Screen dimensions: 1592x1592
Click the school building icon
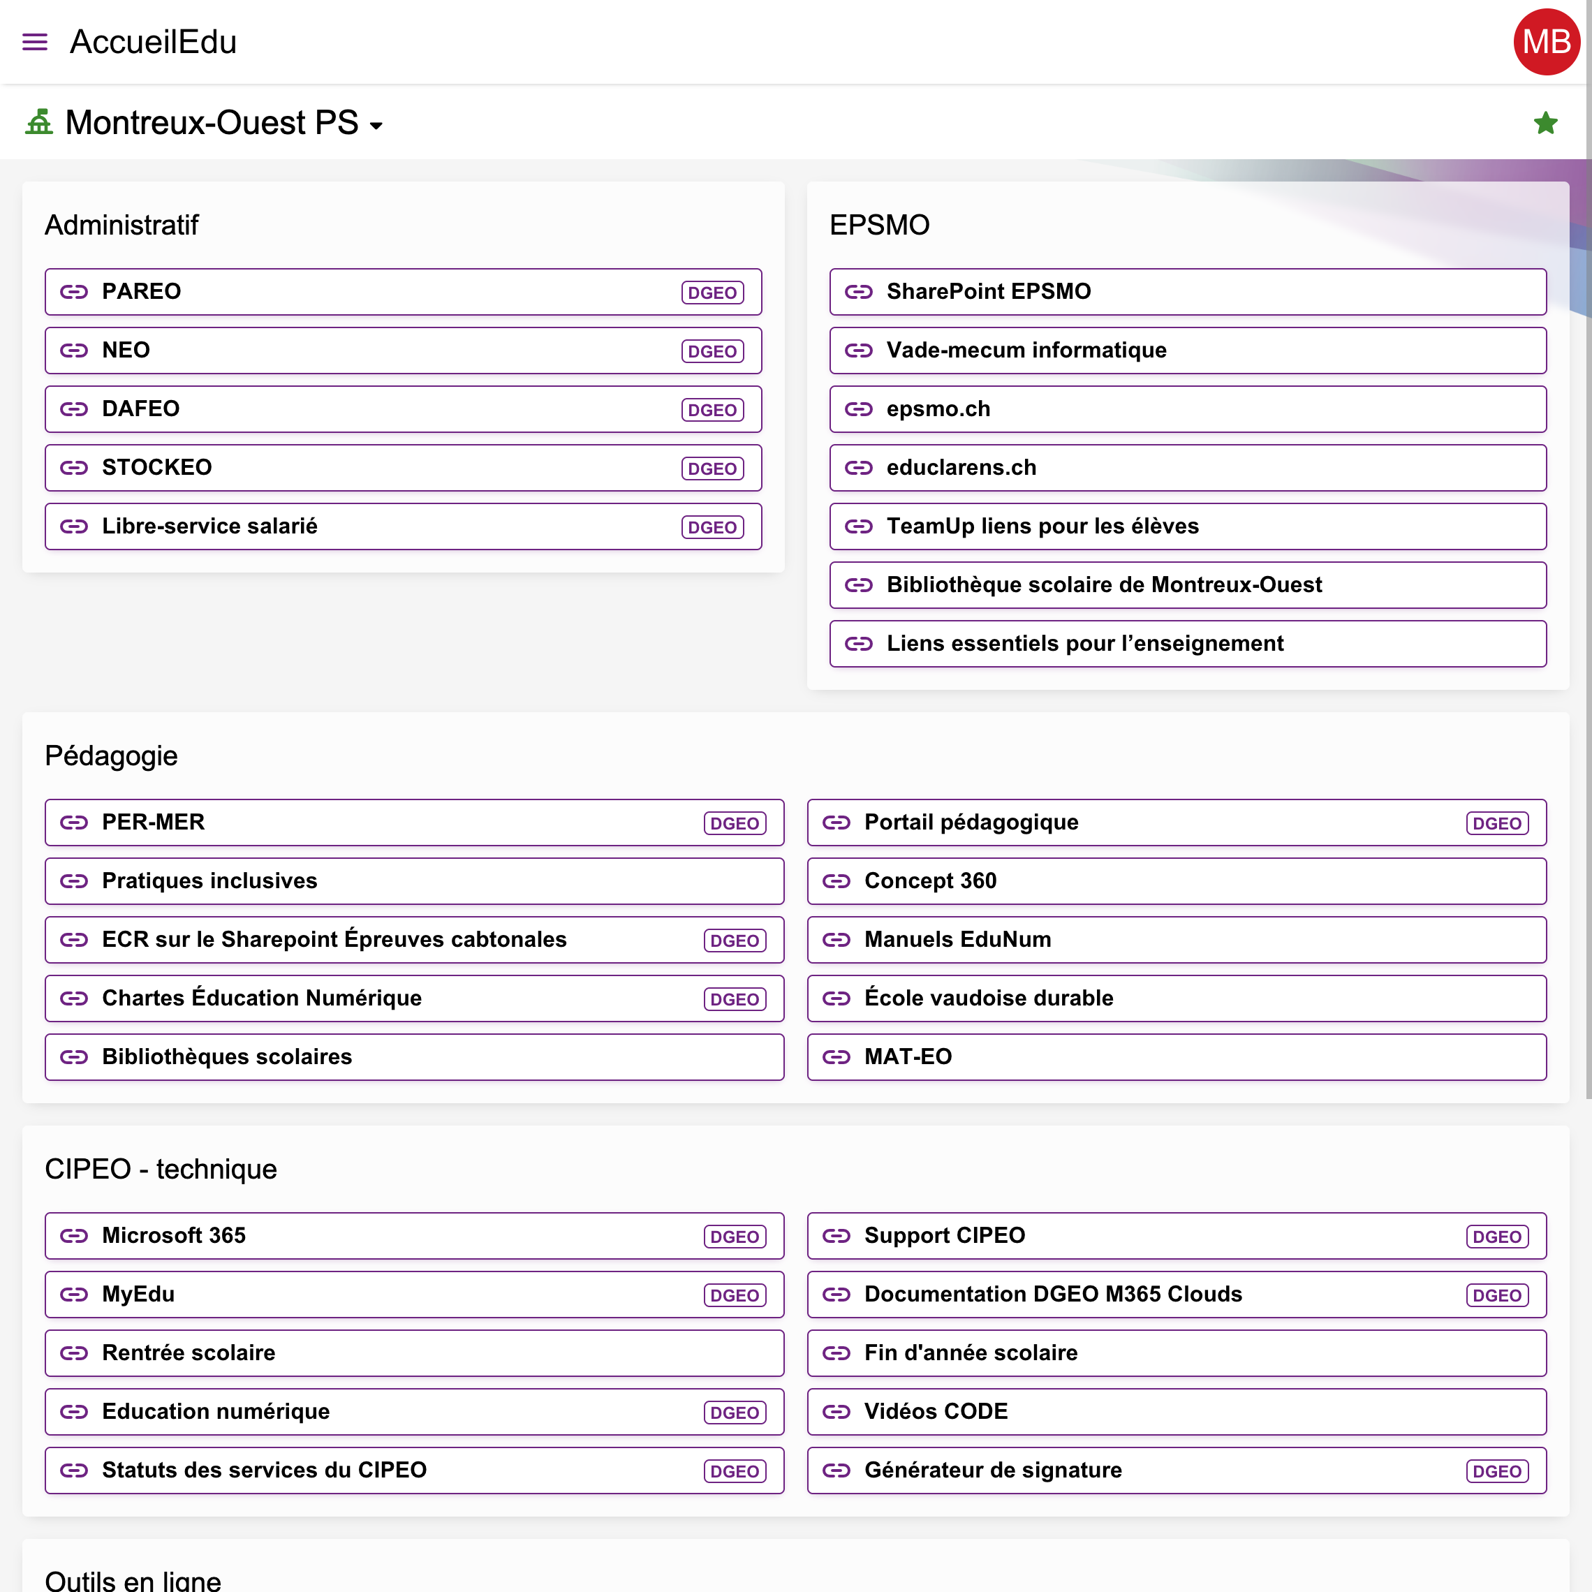tap(38, 123)
